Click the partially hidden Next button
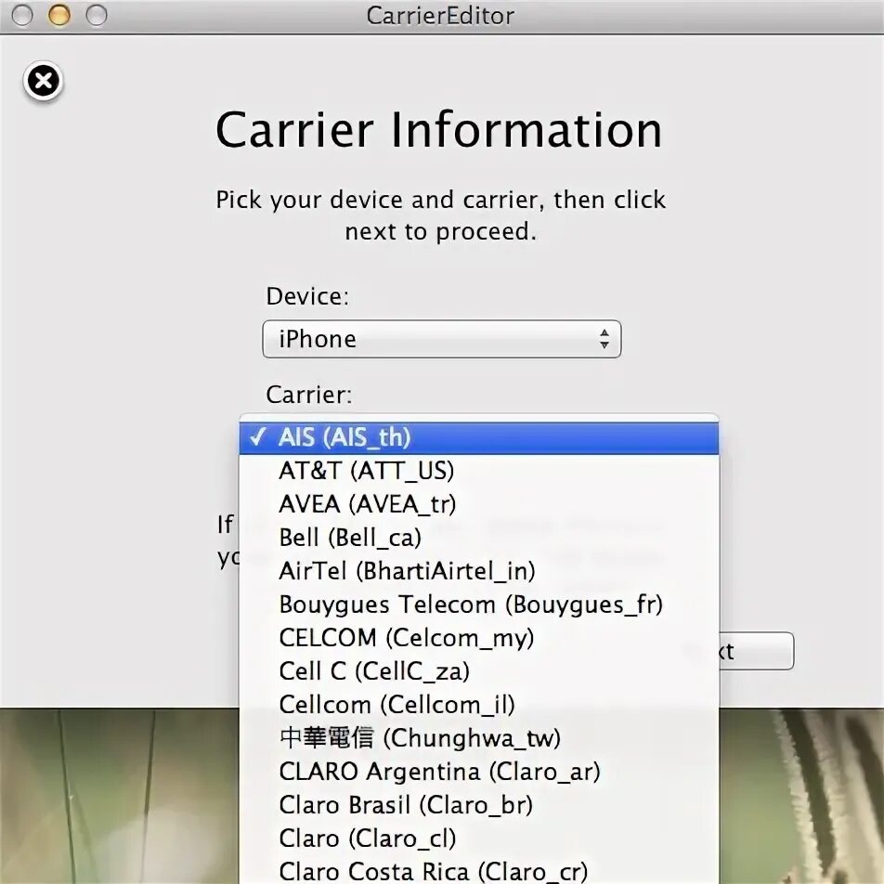 click(756, 651)
